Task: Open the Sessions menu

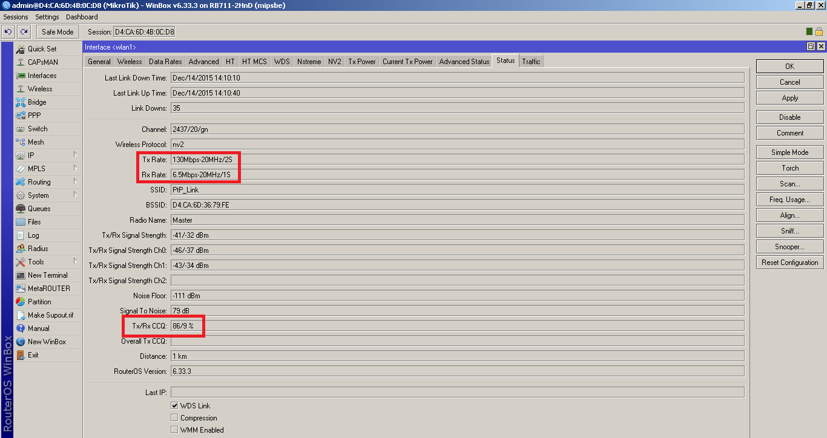Action: pyautogui.click(x=16, y=17)
